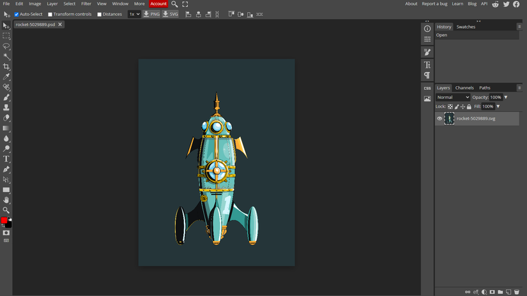527x296 pixels.
Task: Choose the Hand tool
Action: tap(6, 200)
